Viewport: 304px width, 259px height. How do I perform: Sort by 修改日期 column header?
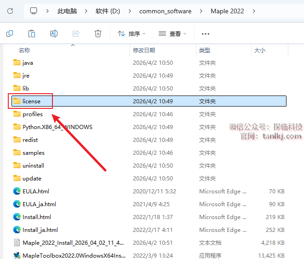pos(144,51)
